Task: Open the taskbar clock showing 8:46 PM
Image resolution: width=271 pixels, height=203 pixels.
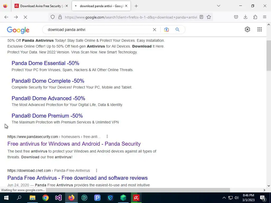Action: tap(248, 198)
